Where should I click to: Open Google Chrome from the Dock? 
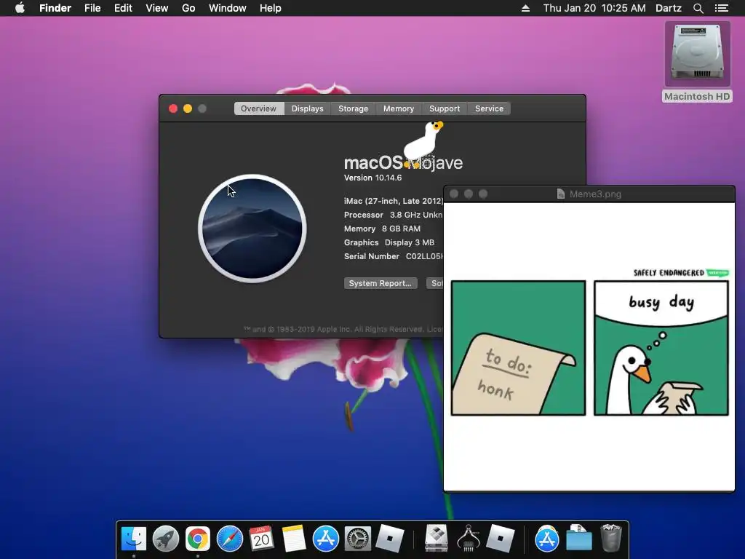pyautogui.click(x=198, y=539)
